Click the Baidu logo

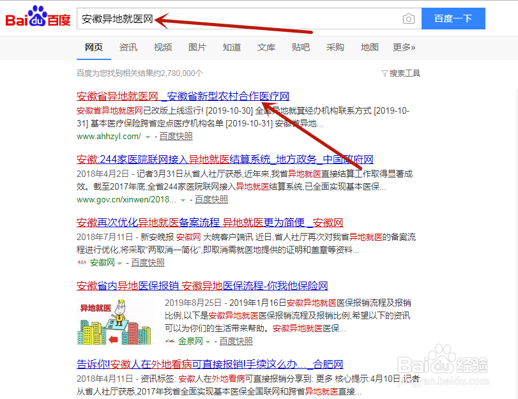[38, 16]
